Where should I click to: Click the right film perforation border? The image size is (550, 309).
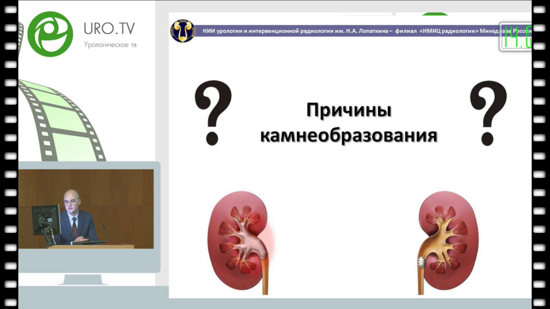coord(540,154)
